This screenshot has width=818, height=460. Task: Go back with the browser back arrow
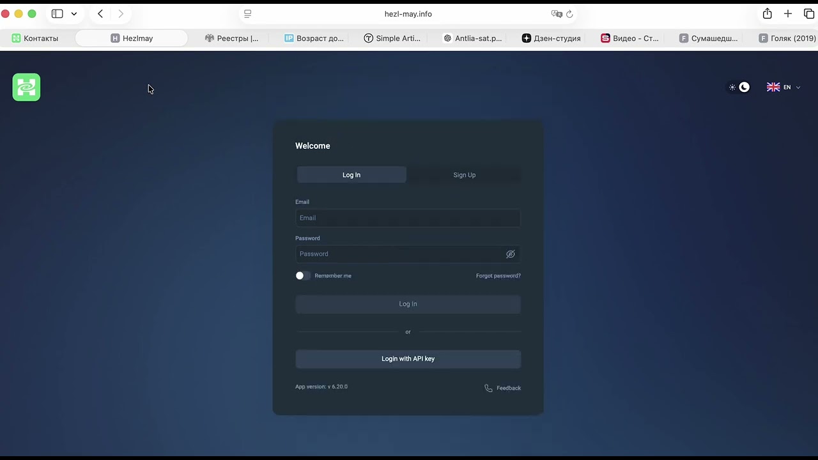coord(100,14)
